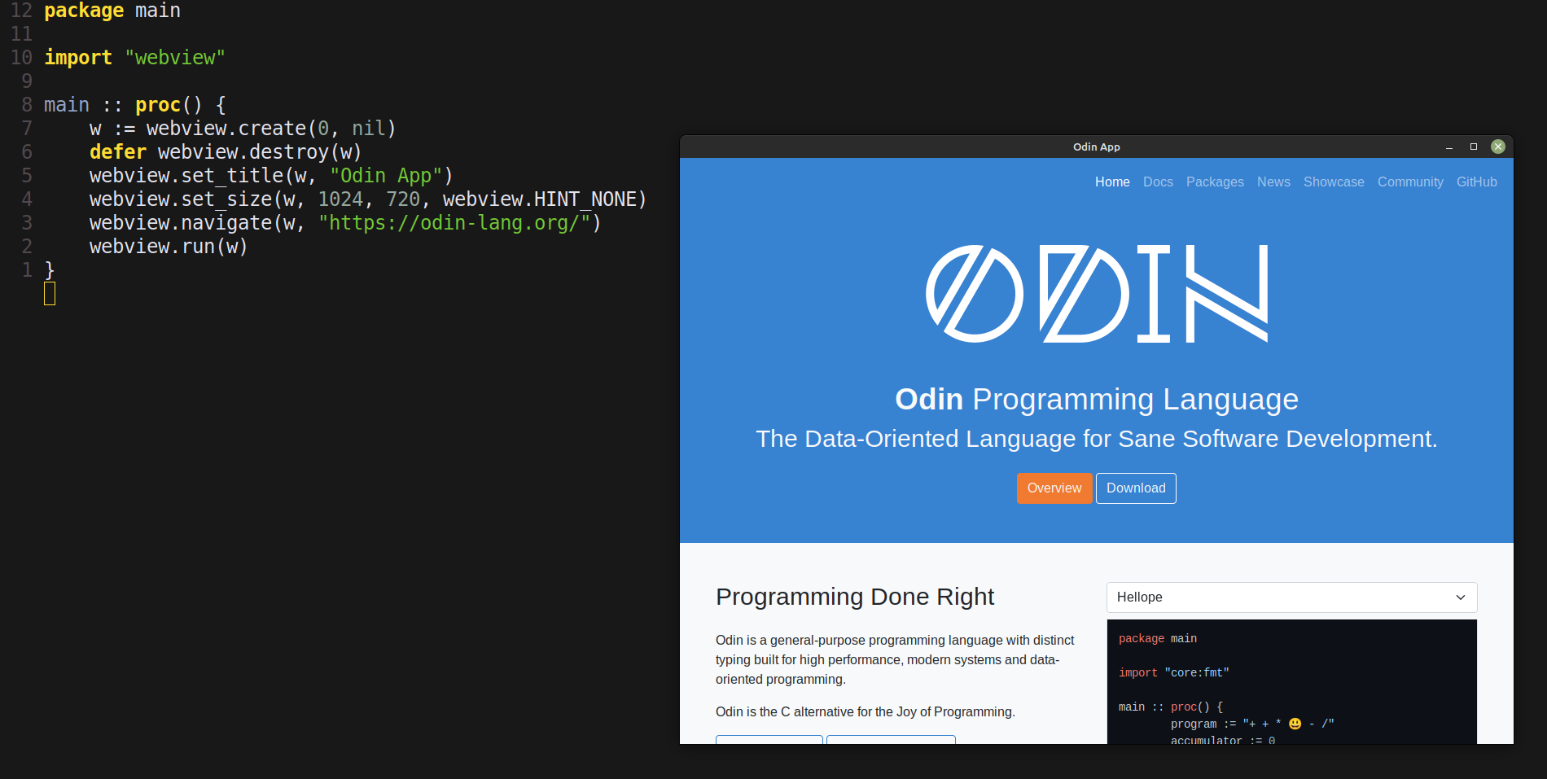Expand the Hellope example dropdown

(1291, 597)
